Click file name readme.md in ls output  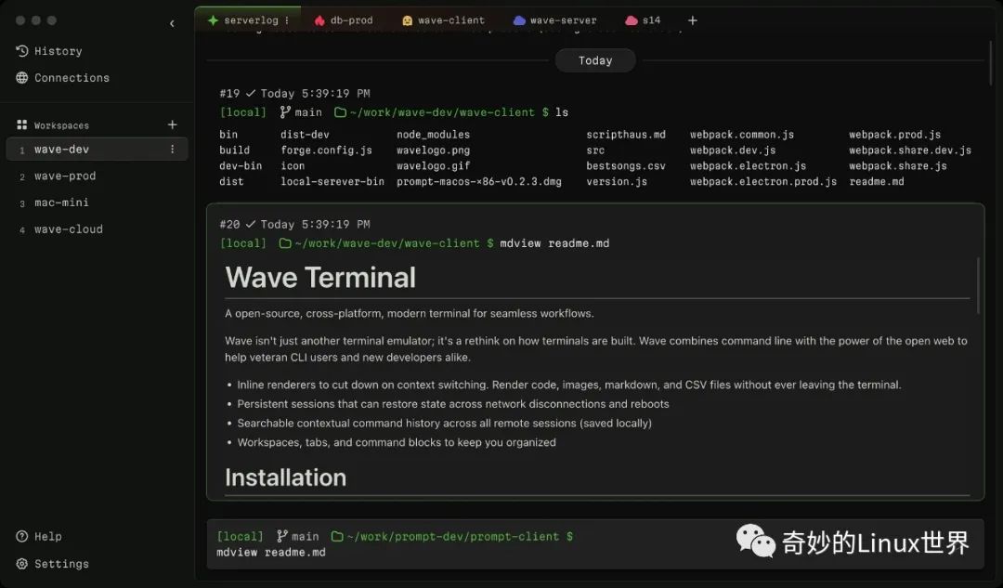(x=877, y=182)
